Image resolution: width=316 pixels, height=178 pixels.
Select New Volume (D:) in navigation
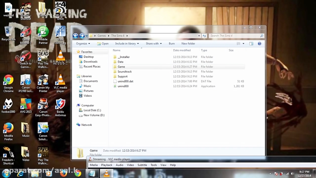tap(94, 115)
